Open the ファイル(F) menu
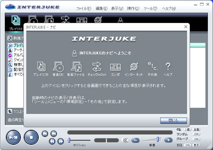213x150 pixels. point(84,9)
